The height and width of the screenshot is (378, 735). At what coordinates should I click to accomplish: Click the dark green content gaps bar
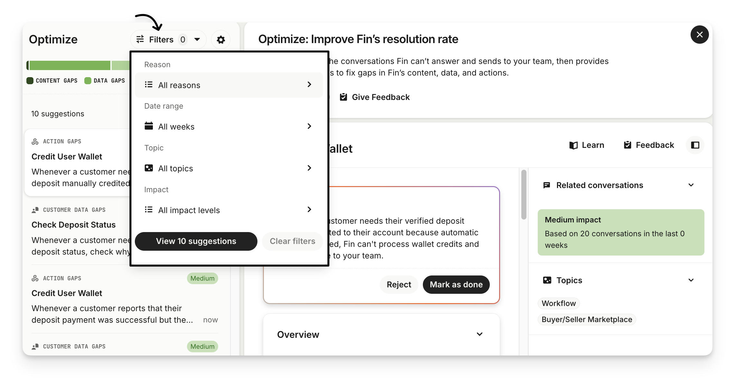click(x=28, y=66)
